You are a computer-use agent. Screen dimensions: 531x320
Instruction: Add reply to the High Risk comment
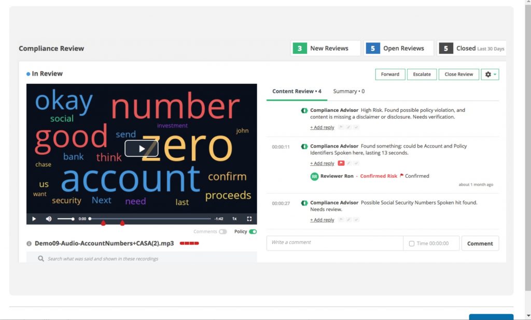click(322, 127)
